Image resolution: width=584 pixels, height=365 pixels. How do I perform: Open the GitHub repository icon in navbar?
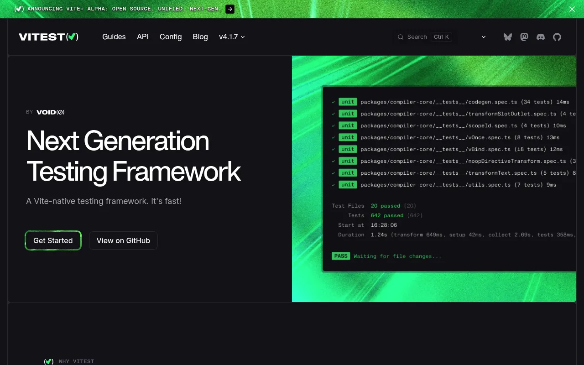point(557,37)
